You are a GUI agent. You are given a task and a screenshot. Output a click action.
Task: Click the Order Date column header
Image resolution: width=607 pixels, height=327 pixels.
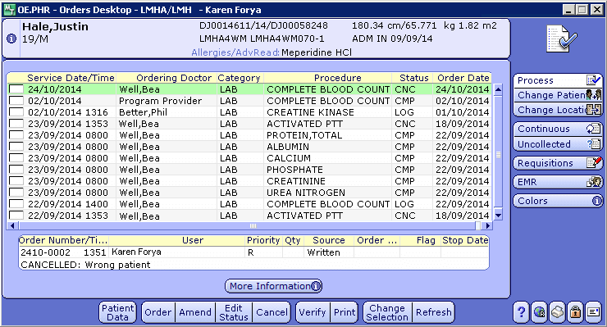tap(463, 78)
